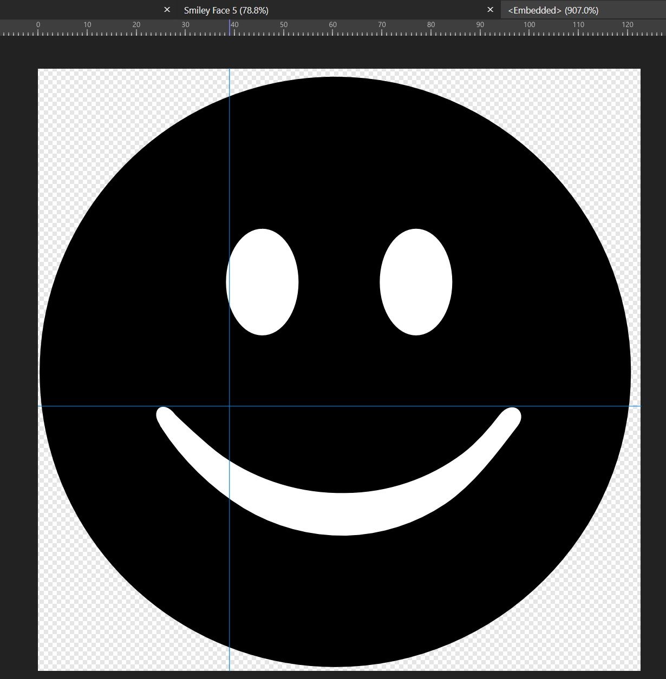This screenshot has width=666, height=679.
Task: Click the transparent checkerboard background area
Action: 60,92
